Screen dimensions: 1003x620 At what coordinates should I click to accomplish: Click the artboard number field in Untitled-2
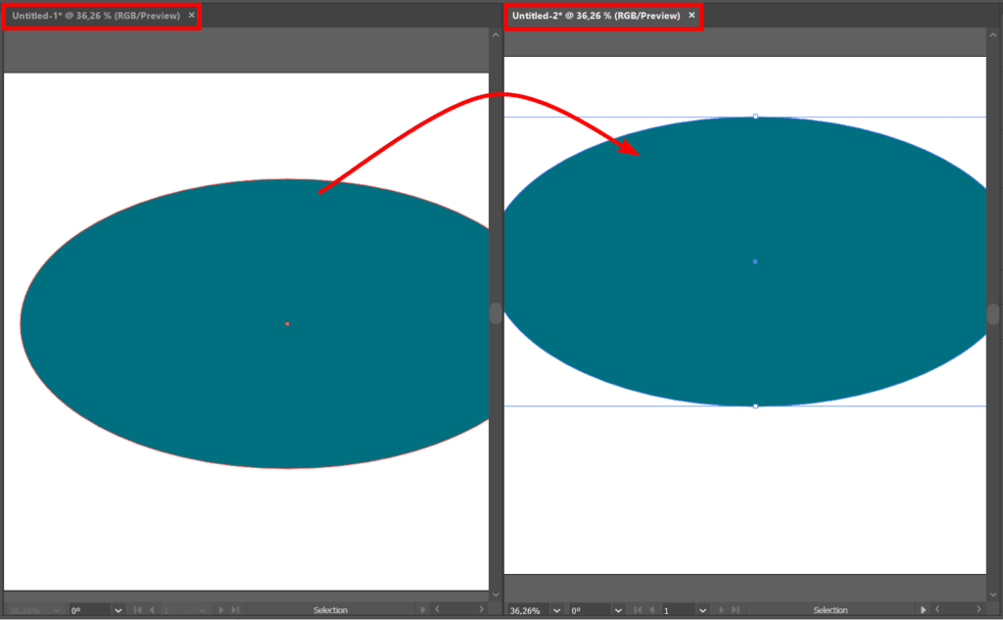pos(677,610)
